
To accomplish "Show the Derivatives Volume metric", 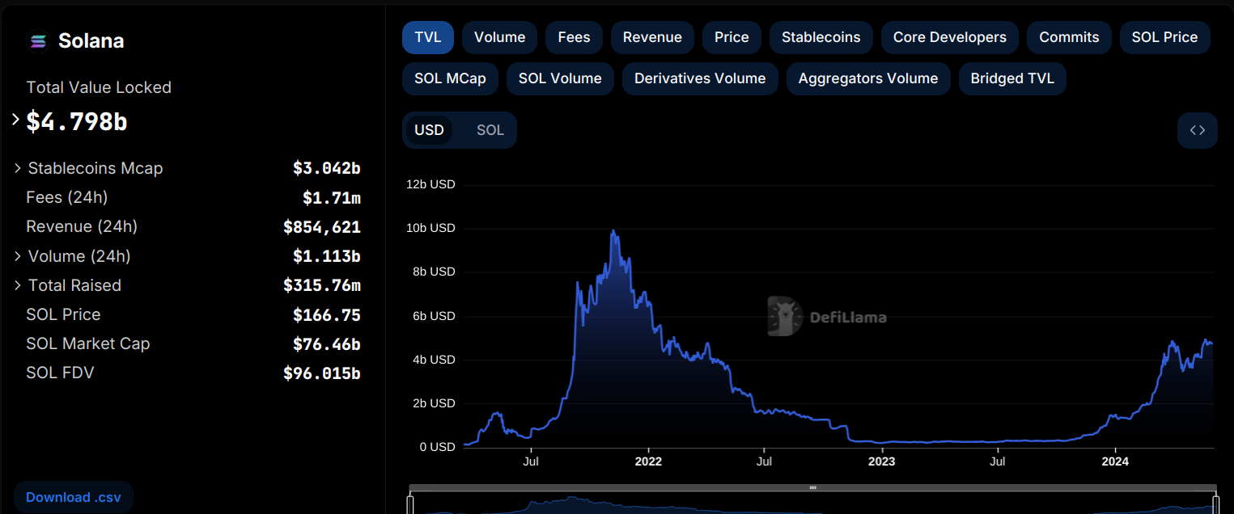I will click(699, 78).
